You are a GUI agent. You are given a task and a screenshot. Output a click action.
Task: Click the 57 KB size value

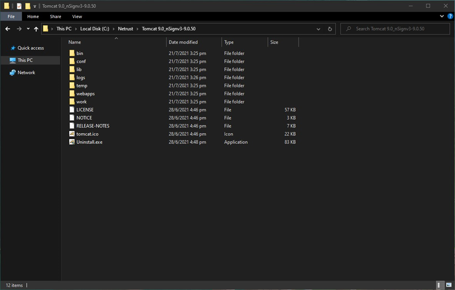click(290, 110)
